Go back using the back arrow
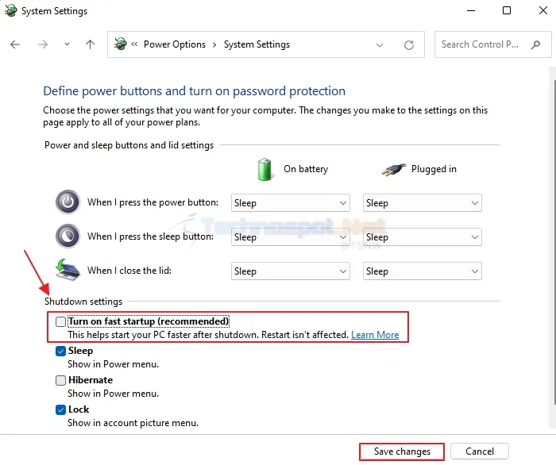Image resolution: width=556 pixels, height=465 pixels. coord(15,44)
